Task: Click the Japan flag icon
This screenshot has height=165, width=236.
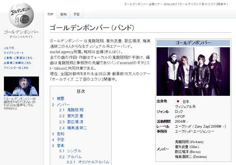Action: 178,101
